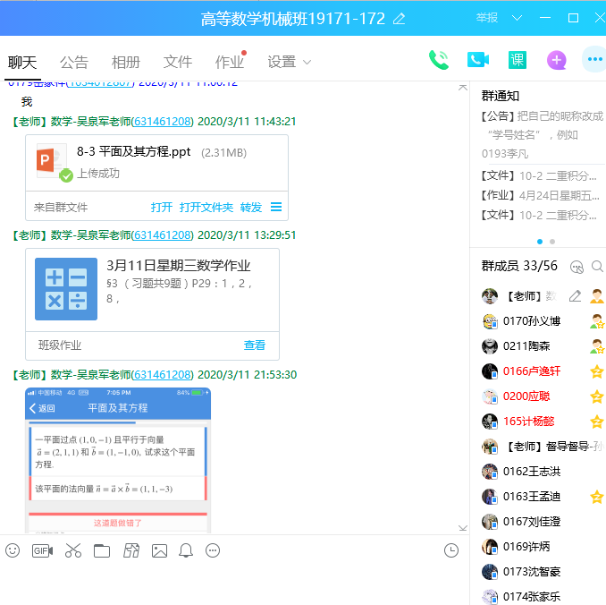Click the scissors screenshot tool
Viewport: 606px width, 605px height.
click(x=72, y=550)
